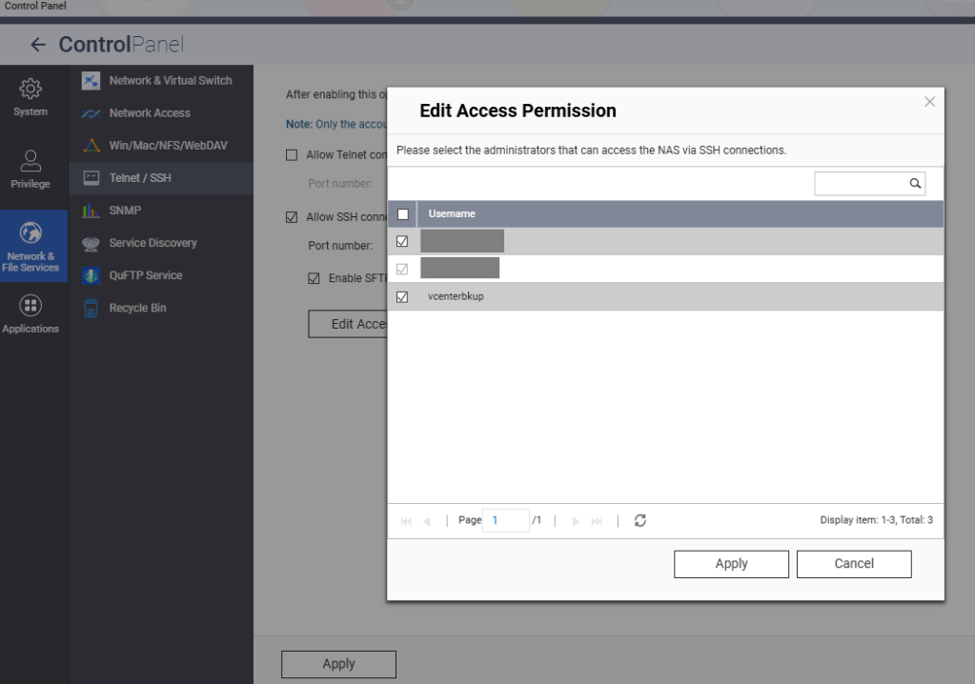
Task: Enable the Allow Telnet connection checkbox
Action: click(293, 155)
